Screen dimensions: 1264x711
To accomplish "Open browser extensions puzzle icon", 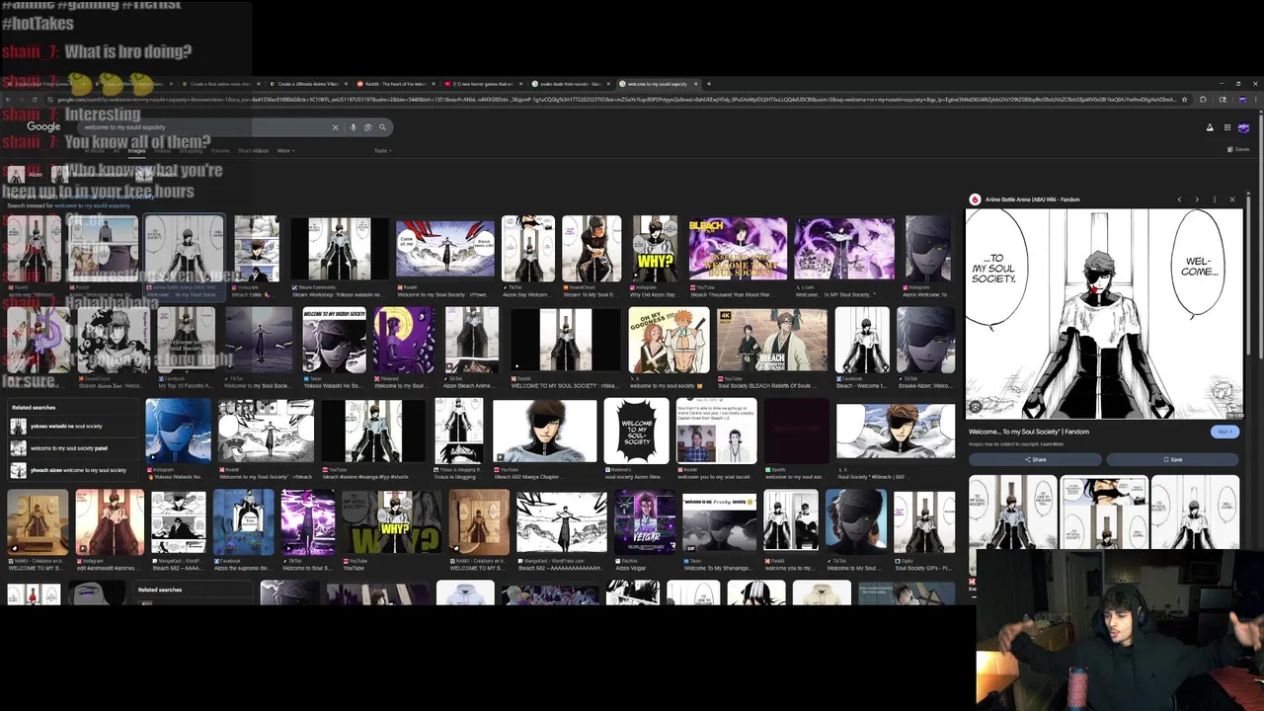I will click(1203, 99).
